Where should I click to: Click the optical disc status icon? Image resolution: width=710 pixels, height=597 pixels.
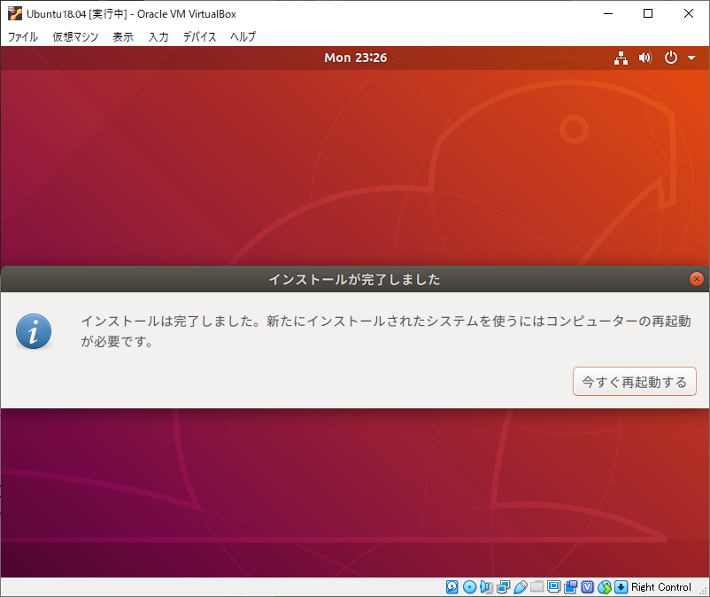point(469,587)
